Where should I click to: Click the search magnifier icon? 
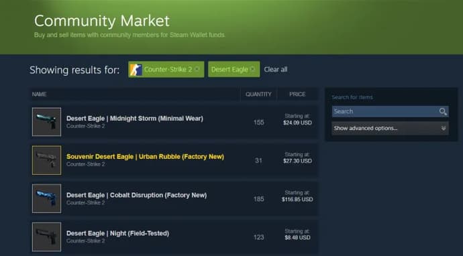pos(443,111)
